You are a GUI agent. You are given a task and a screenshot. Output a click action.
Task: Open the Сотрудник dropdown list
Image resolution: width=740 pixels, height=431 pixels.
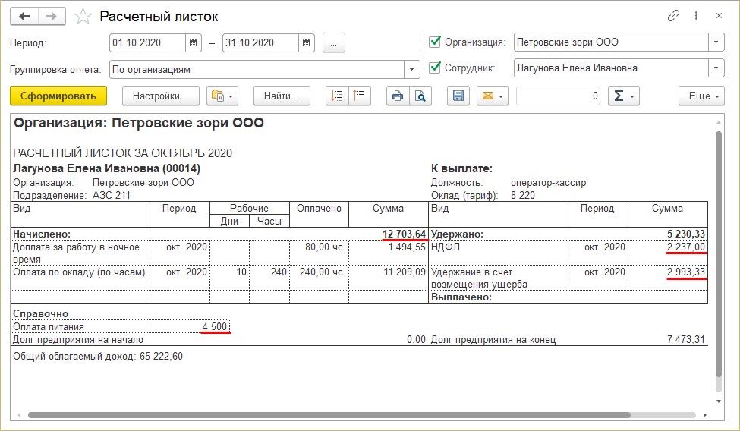pyautogui.click(x=716, y=68)
